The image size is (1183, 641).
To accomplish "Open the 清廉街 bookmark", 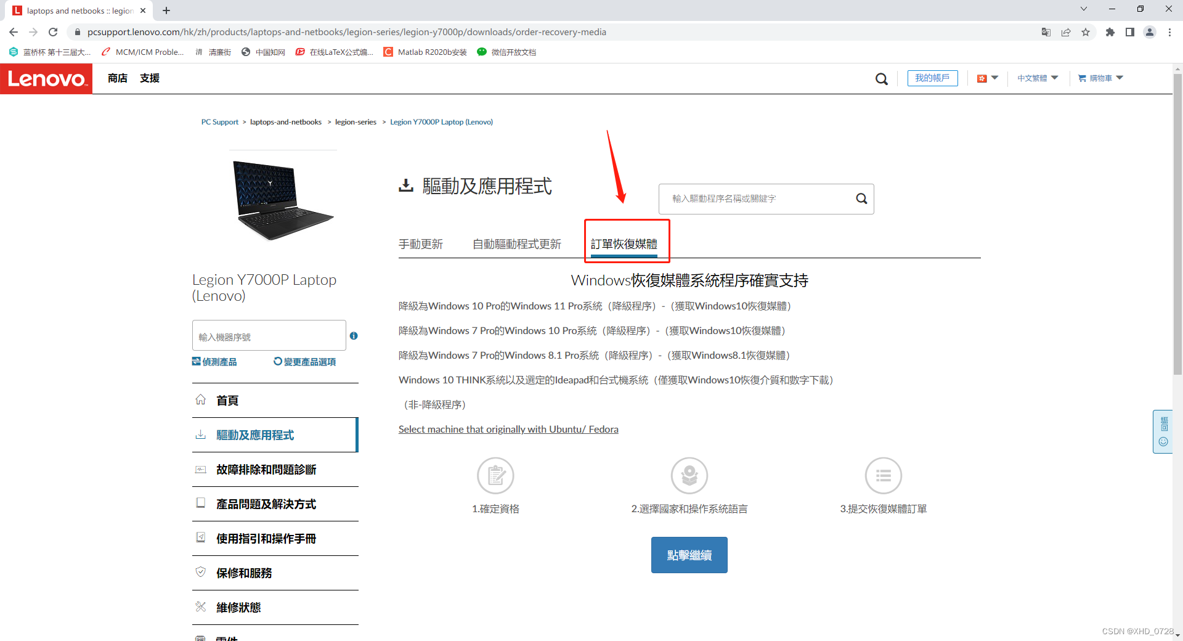I will pos(213,52).
